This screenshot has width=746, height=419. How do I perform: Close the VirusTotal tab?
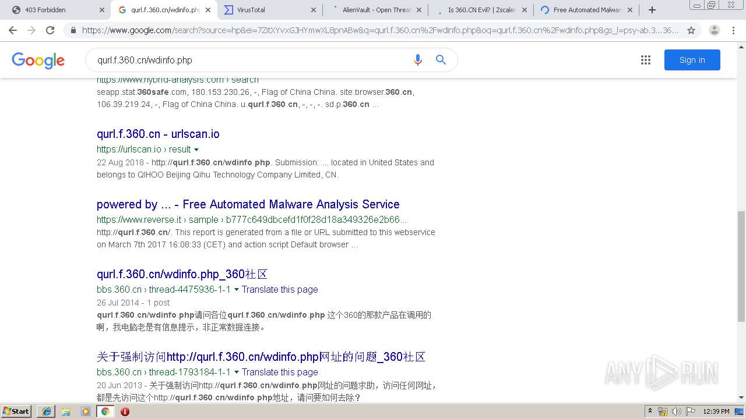(313, 10)
